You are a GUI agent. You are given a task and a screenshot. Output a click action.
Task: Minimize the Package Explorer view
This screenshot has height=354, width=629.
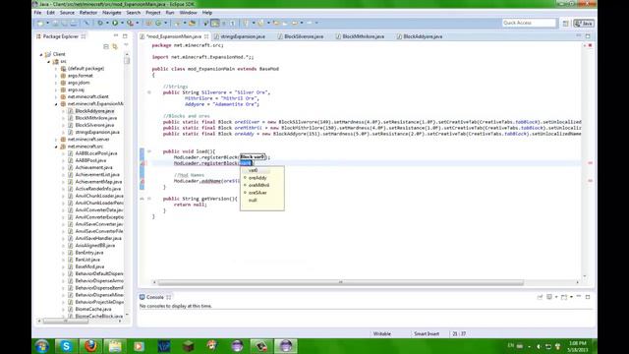point(116,36)
